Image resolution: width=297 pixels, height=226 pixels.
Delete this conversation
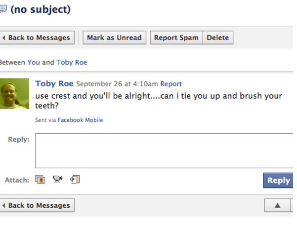coord(217,38)
